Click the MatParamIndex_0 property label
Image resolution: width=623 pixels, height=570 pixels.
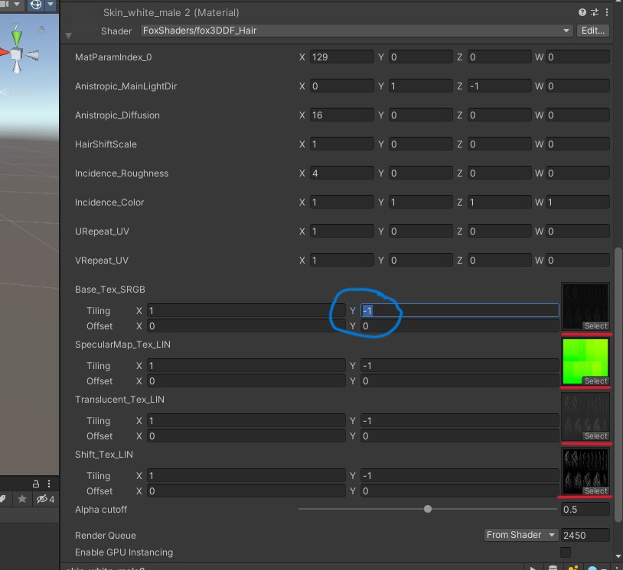(113, 57)
